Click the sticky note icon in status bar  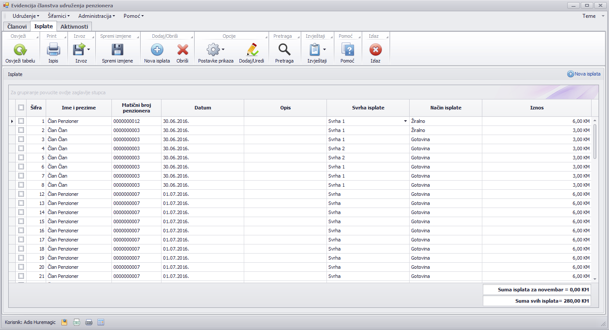pos(64,322)
